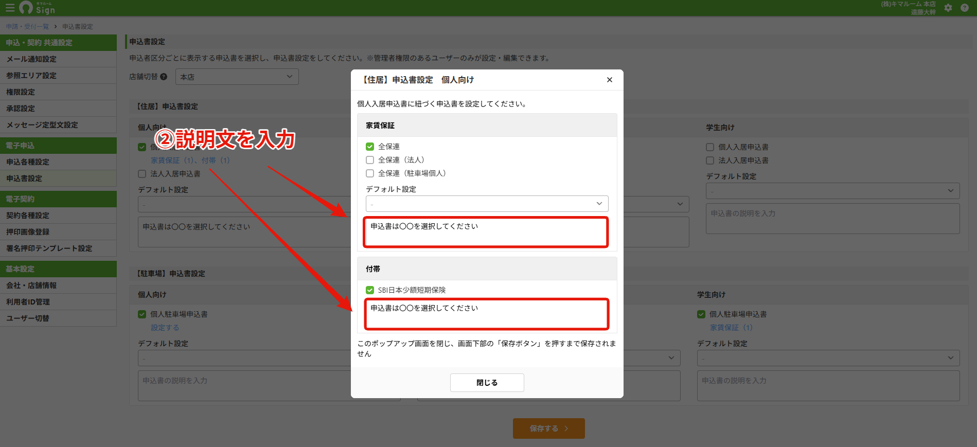Image resolution: width=977 pixels, height=447 pixels.
Task: Click the 電子申込 sidebar header
Action: [x=58, y=146]
